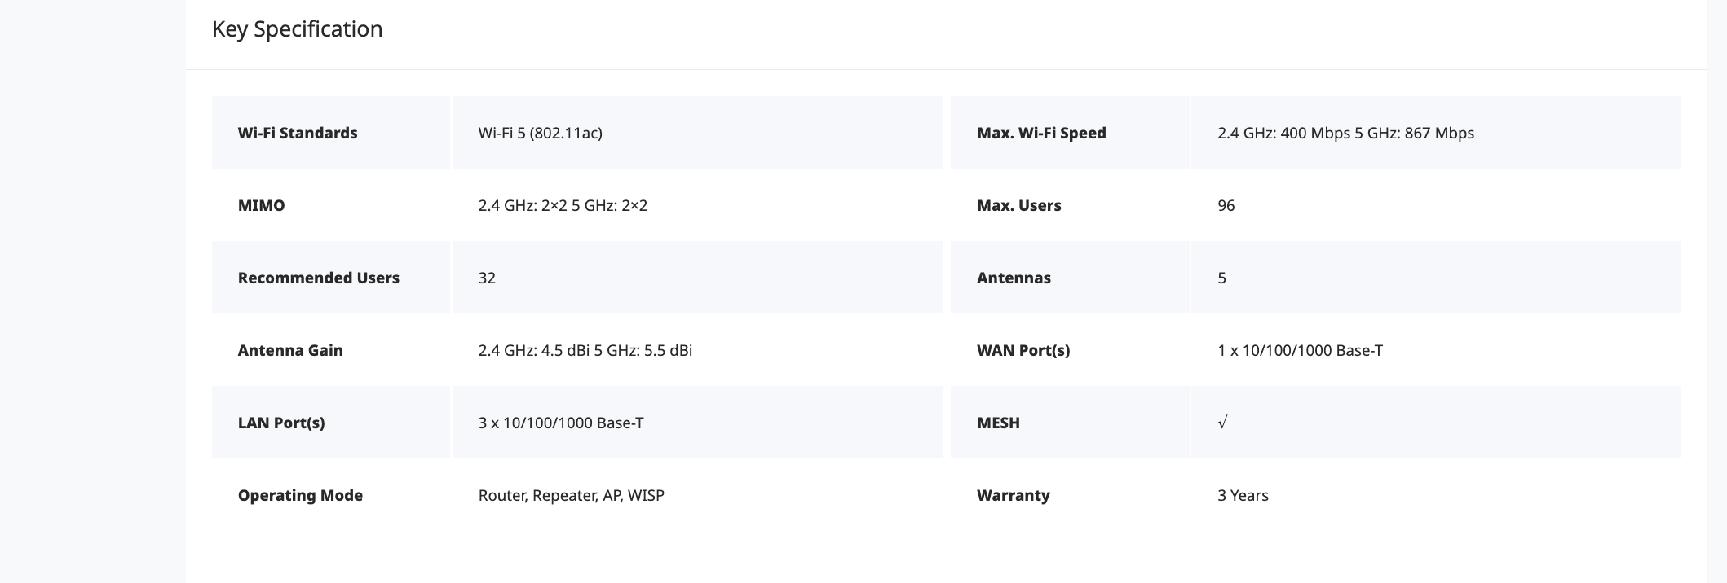The width and height of the screenshot is (1727, 583).
Task: Select the 4.5 dBi and 5.5 dBi gain value
Action: 585,350
